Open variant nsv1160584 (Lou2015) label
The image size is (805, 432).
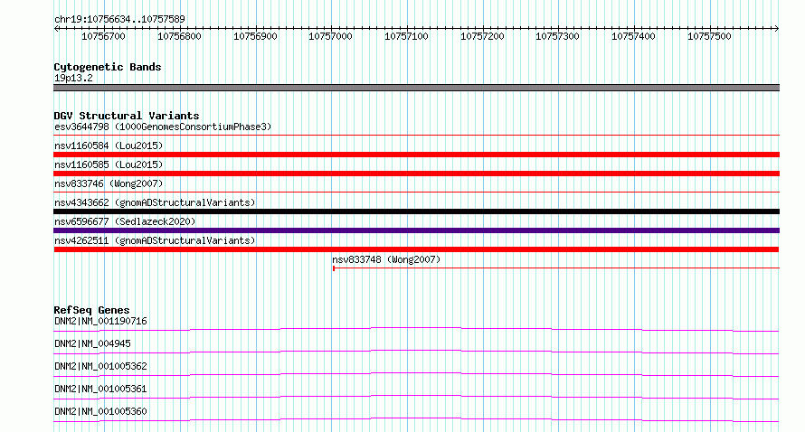click(x=109, y=146)
